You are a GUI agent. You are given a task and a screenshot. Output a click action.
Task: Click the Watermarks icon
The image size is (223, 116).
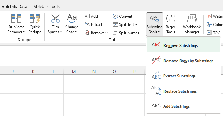pos(209,16)
